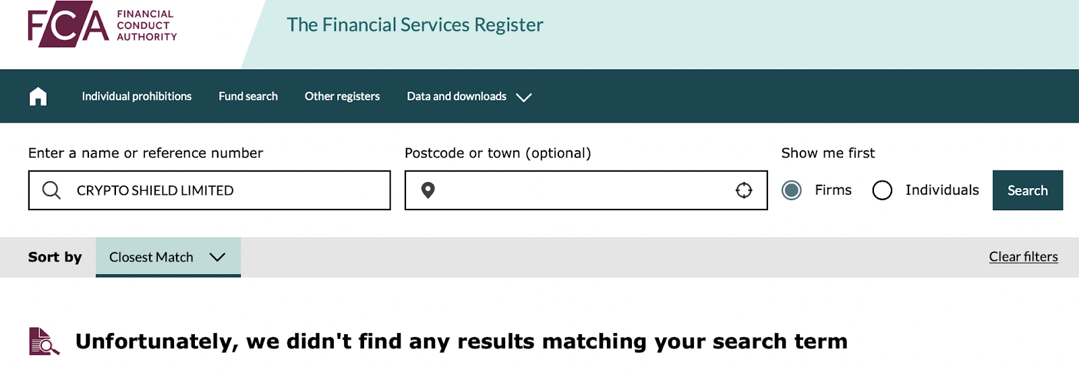Click the Postcode or town field
1079x376 pixels.
coord(580,191)
